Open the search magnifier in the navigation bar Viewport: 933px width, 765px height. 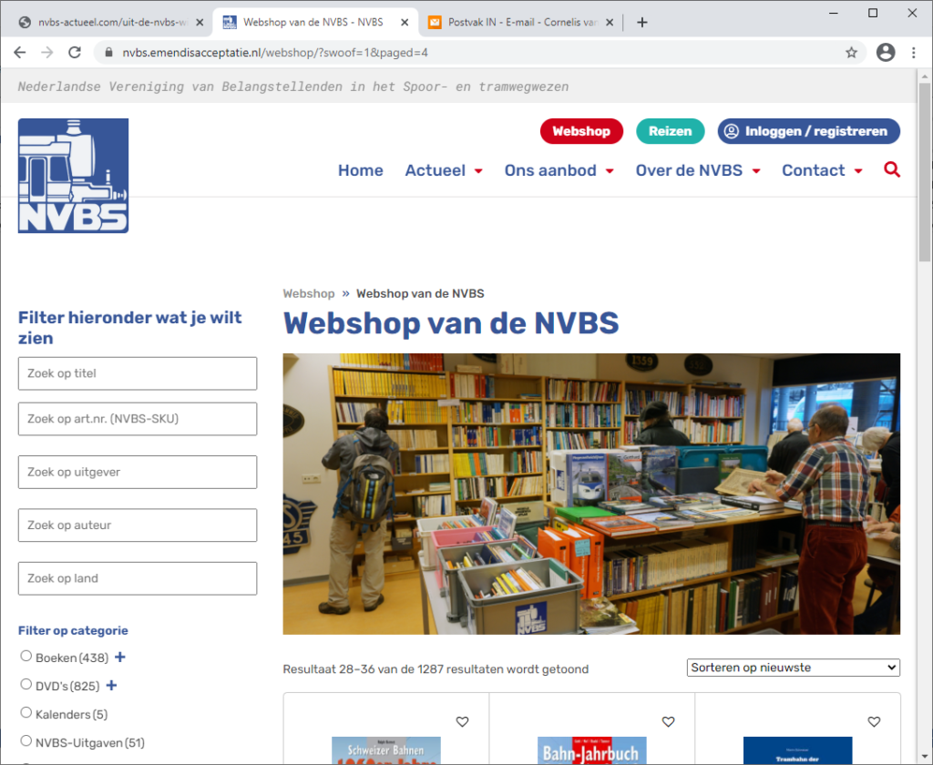891,170
